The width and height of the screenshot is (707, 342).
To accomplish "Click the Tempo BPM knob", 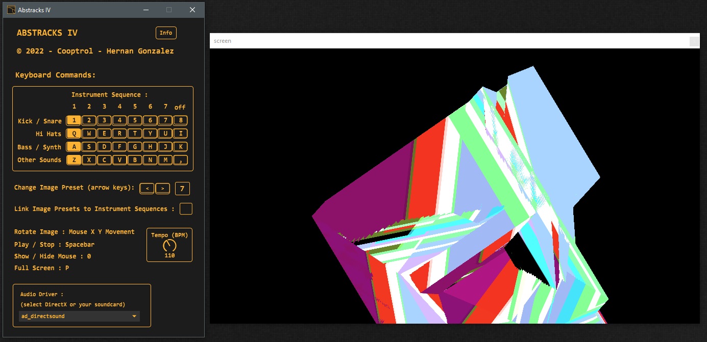I will (169, 245).
